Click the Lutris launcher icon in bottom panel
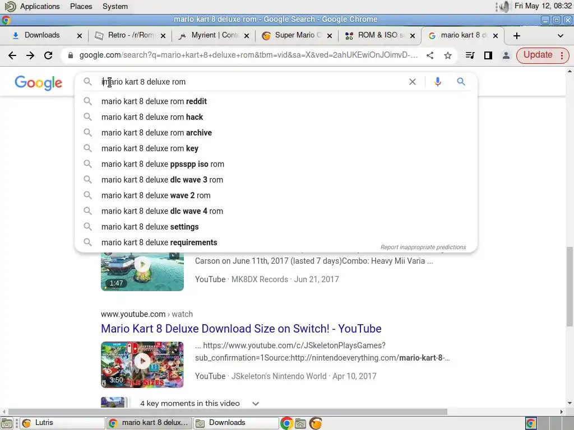Viewport: 574px width, 430px height. (x=316, y=423)
